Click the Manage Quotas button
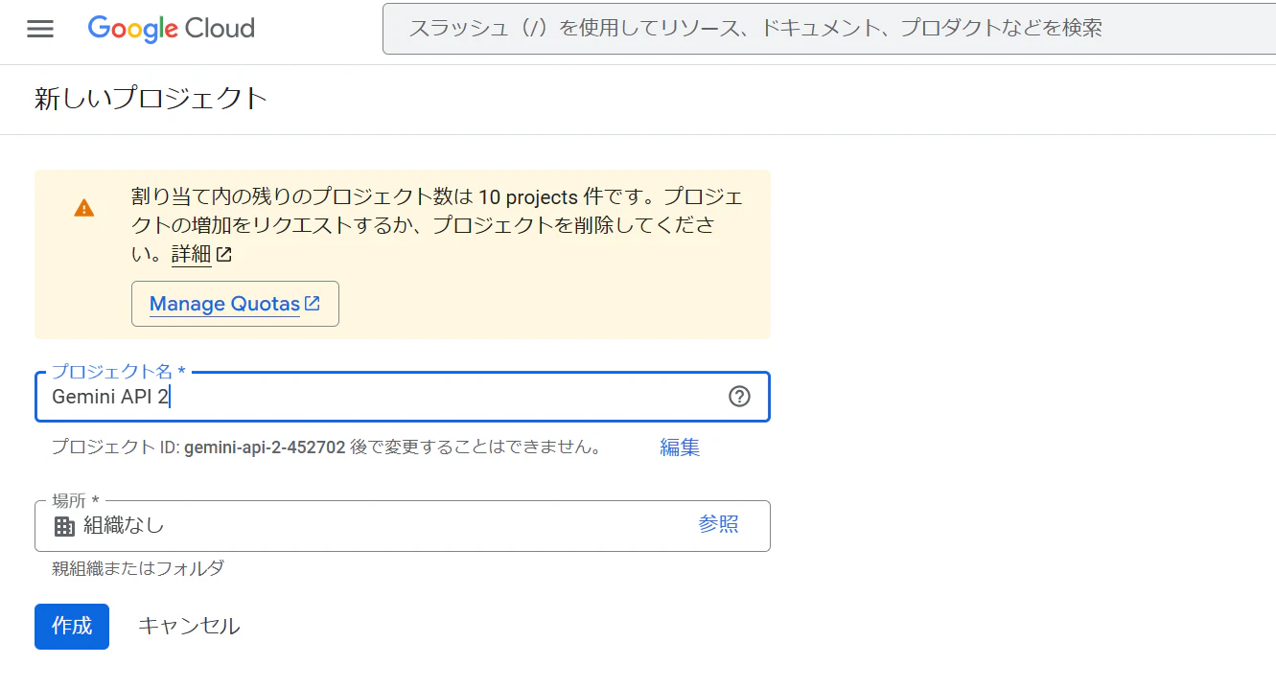Image resolution: width=1276 pixels, height=688 pixels. pos(235,304)
